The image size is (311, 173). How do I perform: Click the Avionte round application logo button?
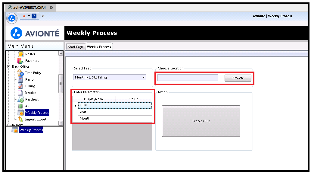12,18
